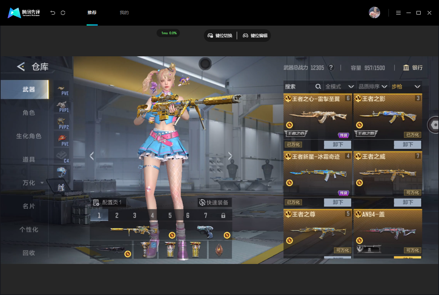Select the 武器 sidebar category
The height and width of the screenshot is (295, 439).
(25, 89)
